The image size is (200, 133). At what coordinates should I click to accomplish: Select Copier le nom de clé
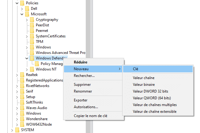coord(94,116)
